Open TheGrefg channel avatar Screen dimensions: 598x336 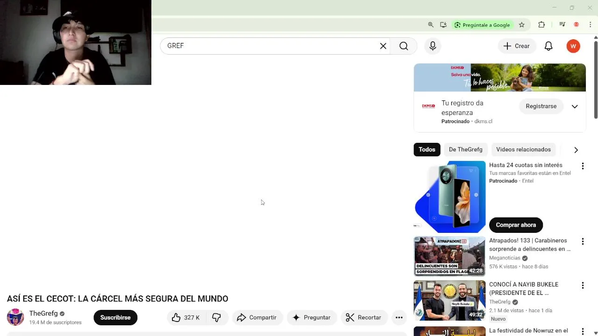[15, 317]
